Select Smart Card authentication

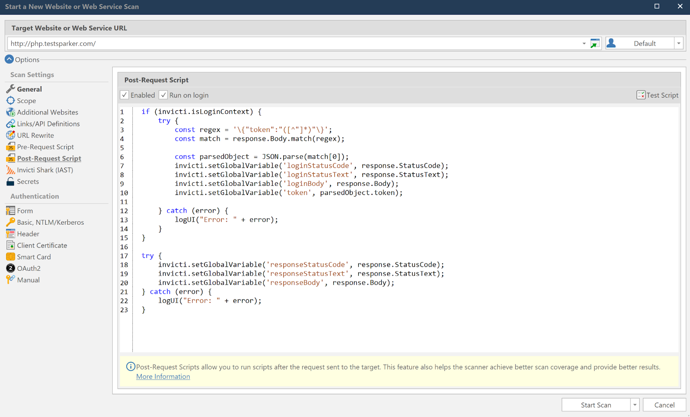coord(34,257)
